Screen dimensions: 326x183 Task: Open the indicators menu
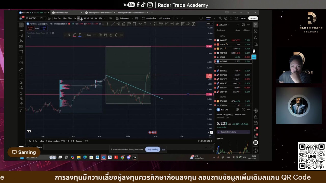tap(123, 18)
